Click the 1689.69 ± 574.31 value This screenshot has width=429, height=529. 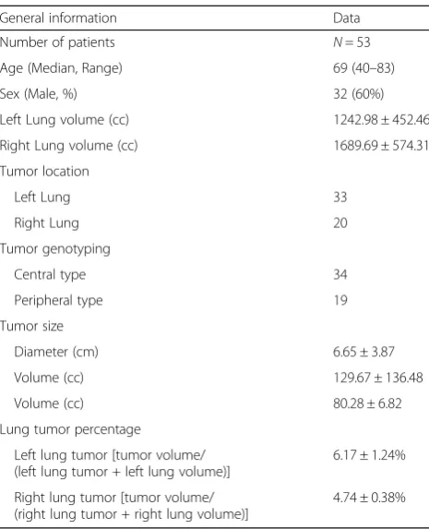coord(381,146)
